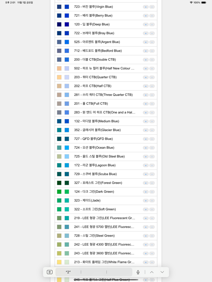Tap the plus button for 172 Lagoon Blue

click(146, 166)
